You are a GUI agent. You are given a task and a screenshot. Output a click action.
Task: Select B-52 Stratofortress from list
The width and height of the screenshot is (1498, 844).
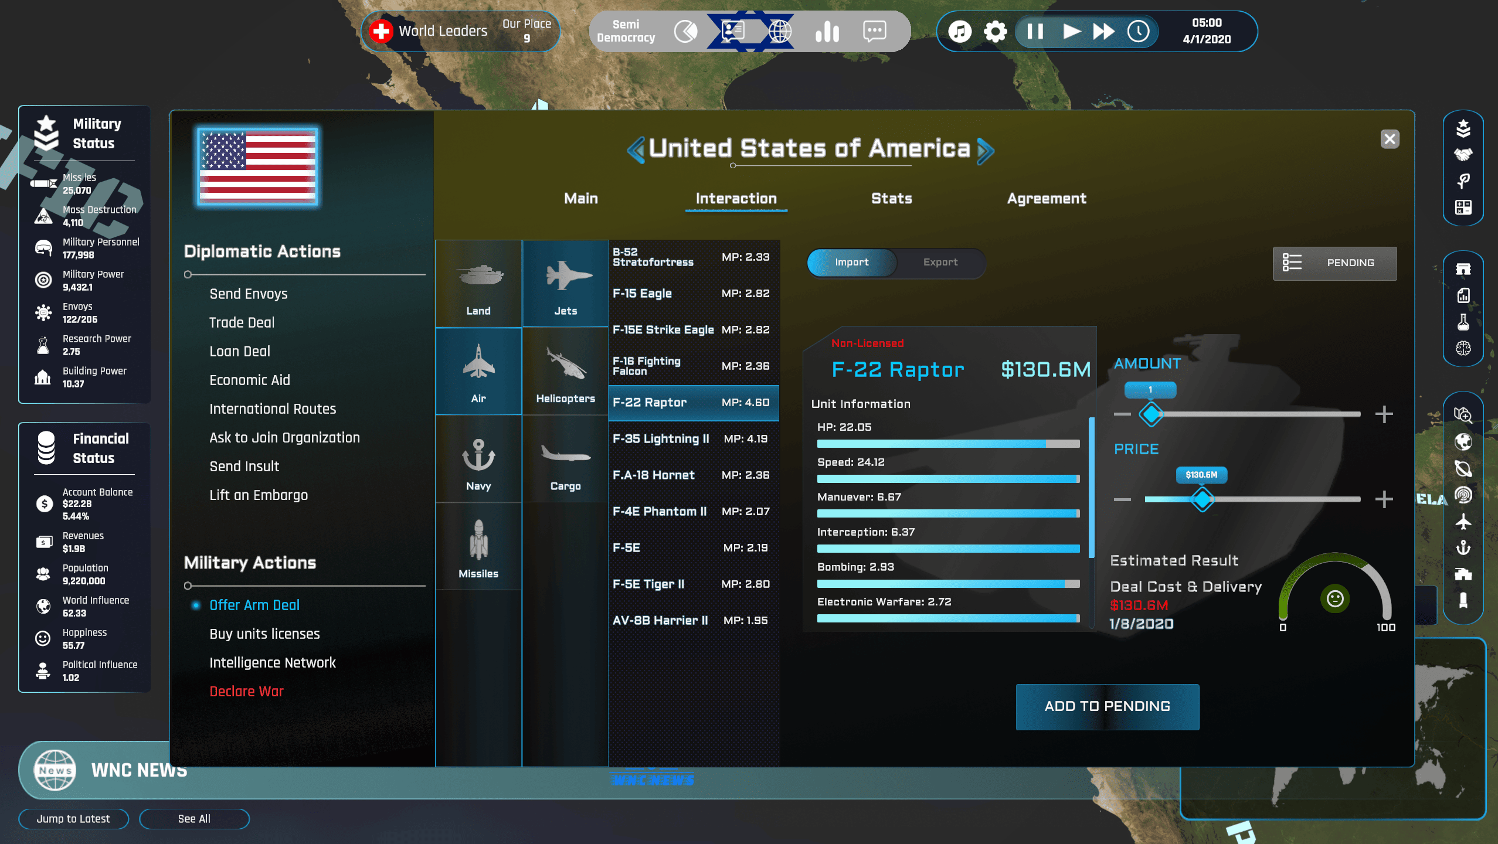694,257
